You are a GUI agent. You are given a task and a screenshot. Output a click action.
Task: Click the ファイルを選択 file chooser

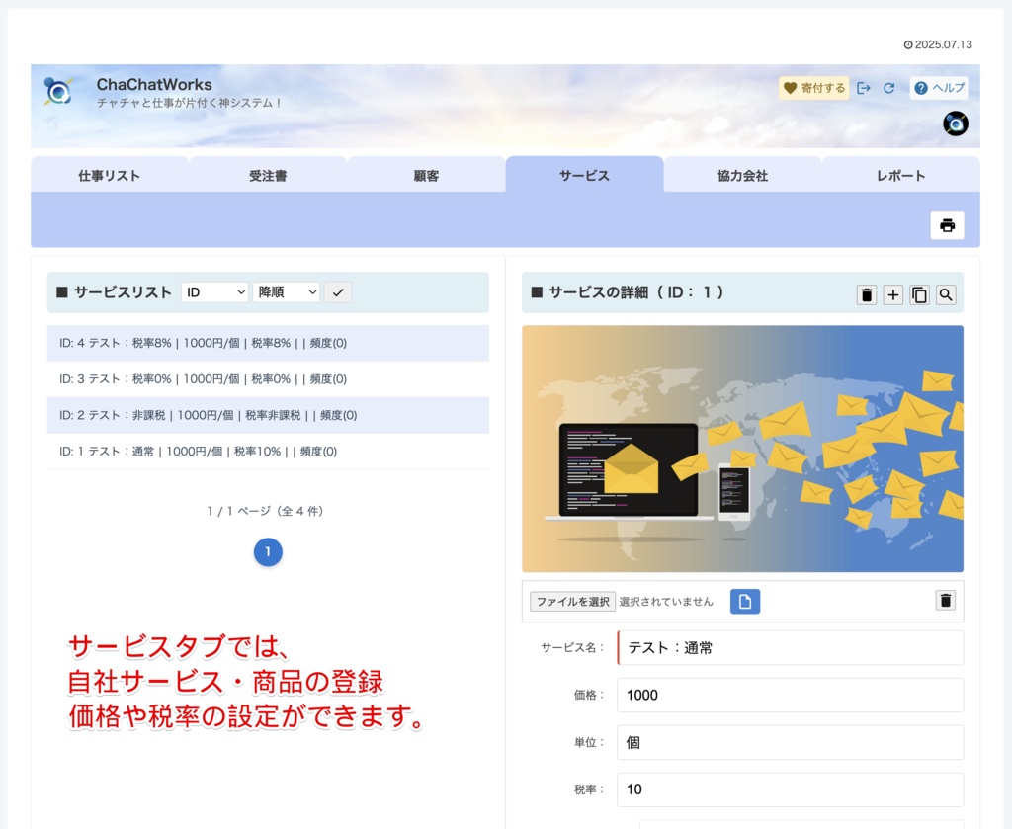pyautogui.click(x=571, y=600)
